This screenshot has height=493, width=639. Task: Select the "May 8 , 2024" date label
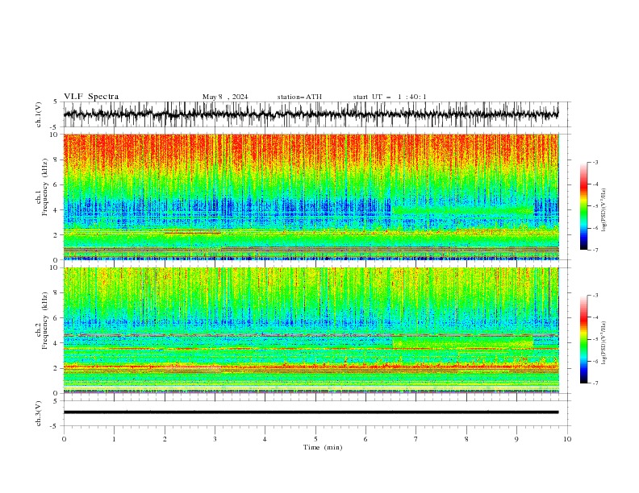pyautogui.click(x=225, y=97)
